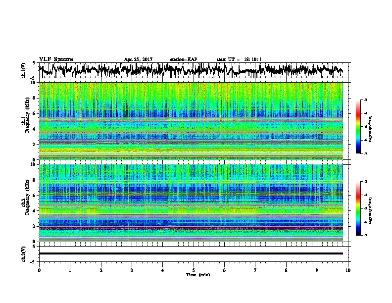
Task: Click the 'ch.1(V)' waveform axis label
Action: (x=24, y=70)
